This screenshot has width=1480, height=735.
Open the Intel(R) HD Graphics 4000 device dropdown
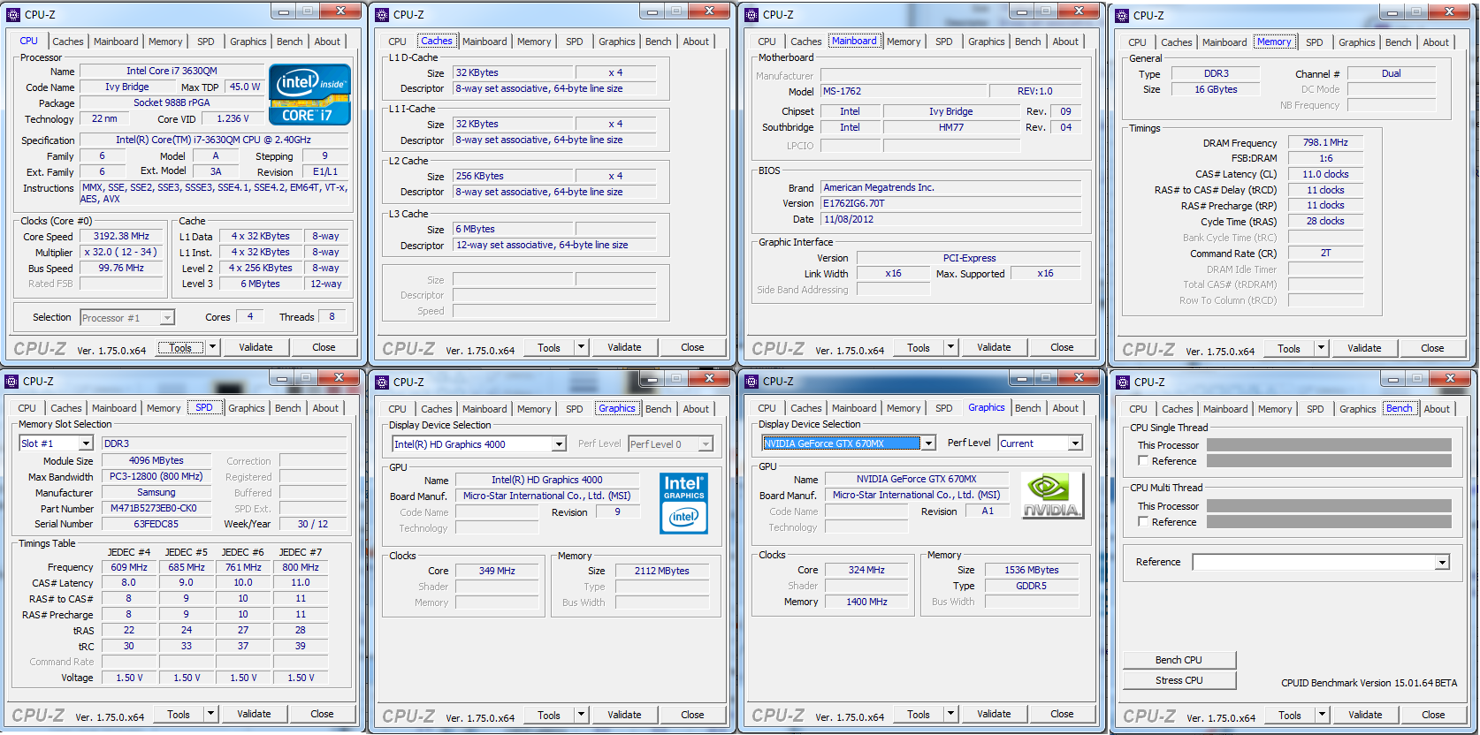559,444
